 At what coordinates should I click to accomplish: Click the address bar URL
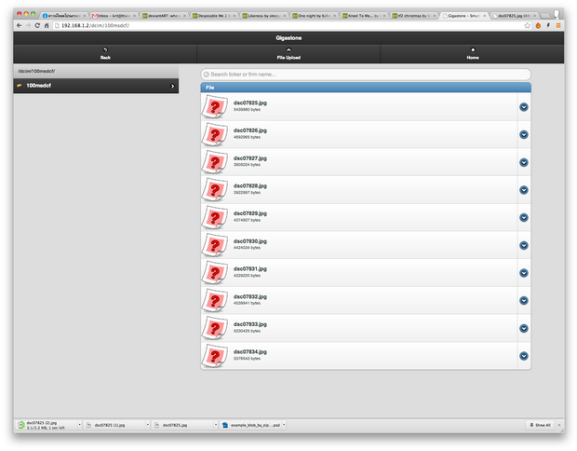click(x=95, y=25)
